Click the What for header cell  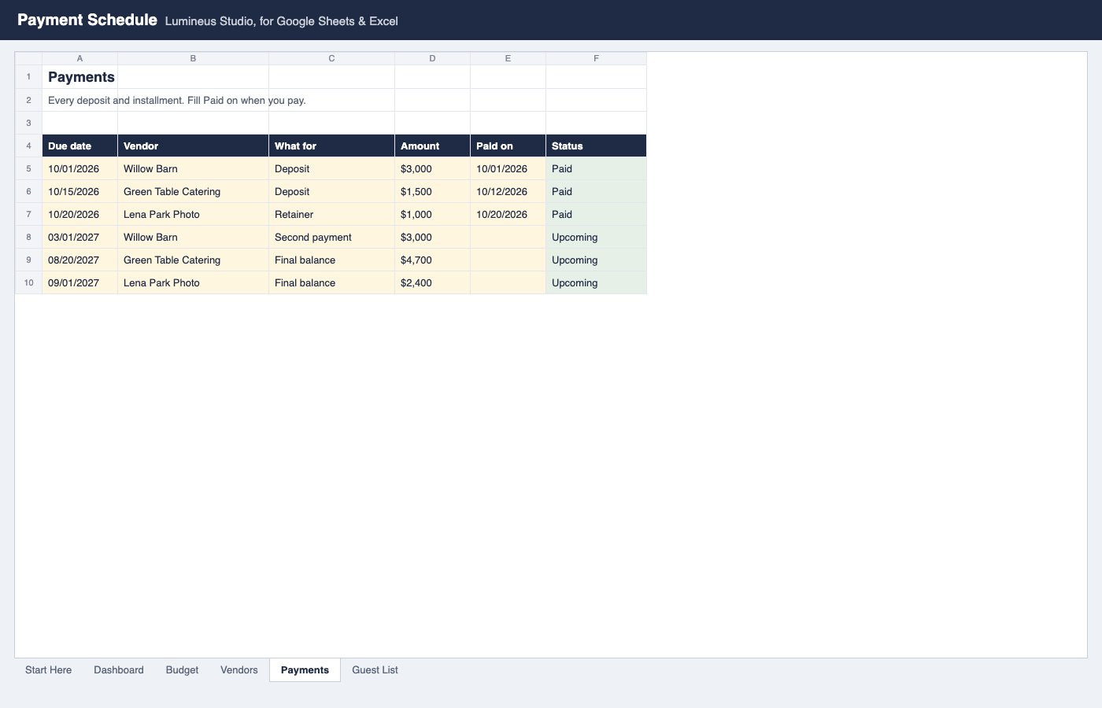point(331,146)
